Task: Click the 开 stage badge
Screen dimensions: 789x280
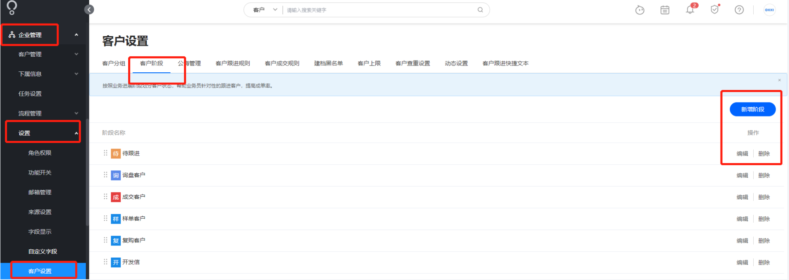Action: [x=116, y=262]
